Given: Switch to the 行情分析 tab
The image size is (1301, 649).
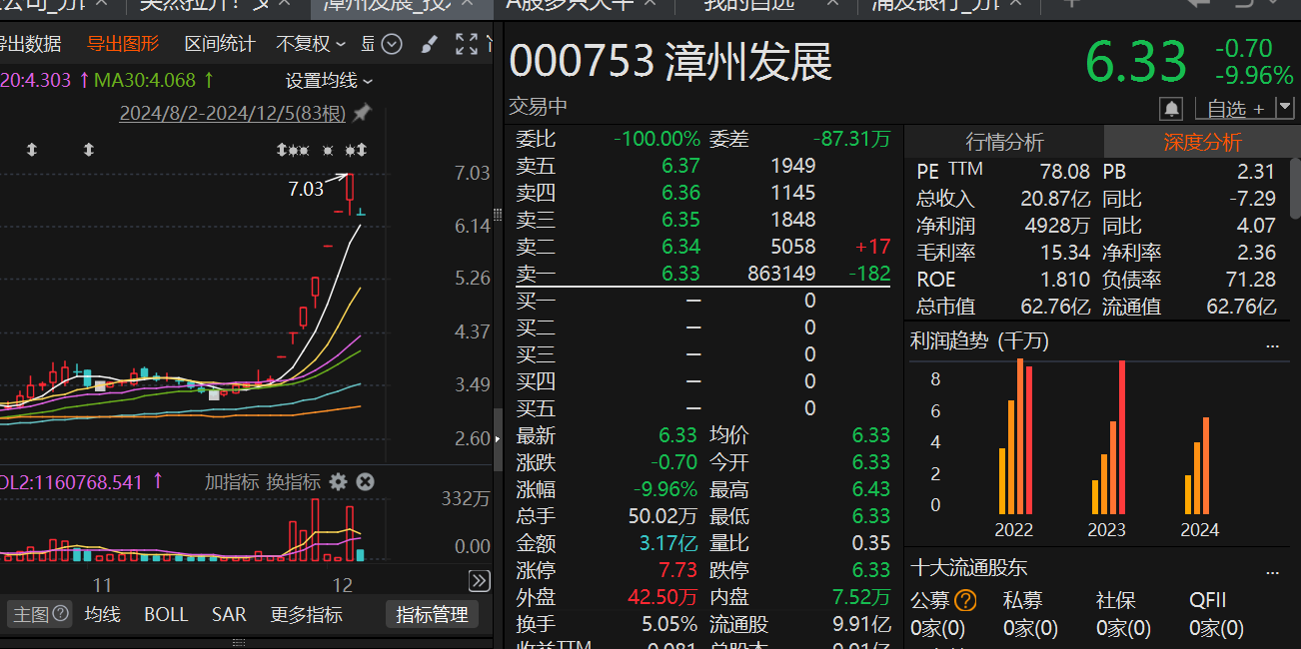Looking at the screenshot, I should [x=1004, y=143].
